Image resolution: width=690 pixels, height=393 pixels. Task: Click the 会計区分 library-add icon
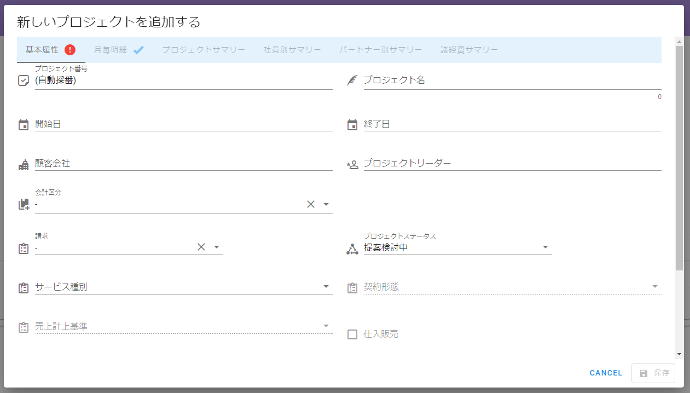tap(24, 205)
